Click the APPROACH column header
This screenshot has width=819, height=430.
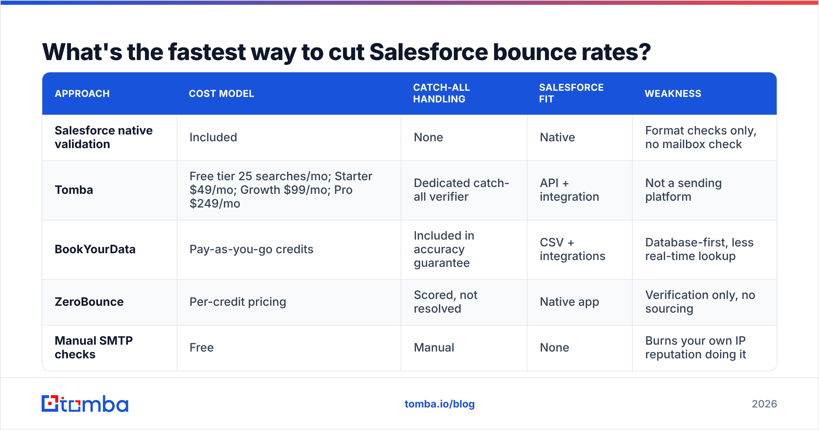[x=82, y=94]
